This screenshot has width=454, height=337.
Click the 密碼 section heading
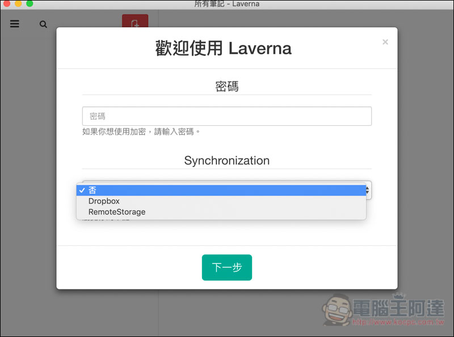tap(226, 87)
